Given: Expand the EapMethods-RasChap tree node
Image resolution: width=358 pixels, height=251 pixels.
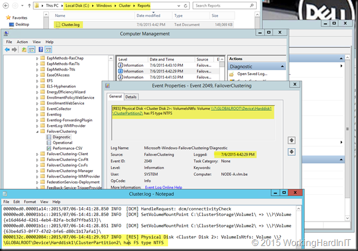Looking at the screenshot, I should coord(37,58).
